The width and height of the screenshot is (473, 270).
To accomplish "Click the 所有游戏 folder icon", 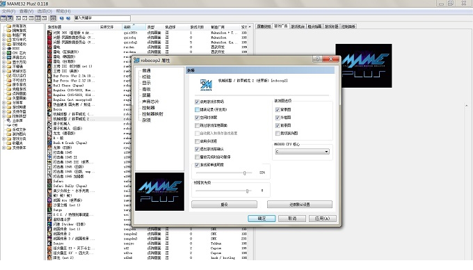I will [x=9, y=26].
